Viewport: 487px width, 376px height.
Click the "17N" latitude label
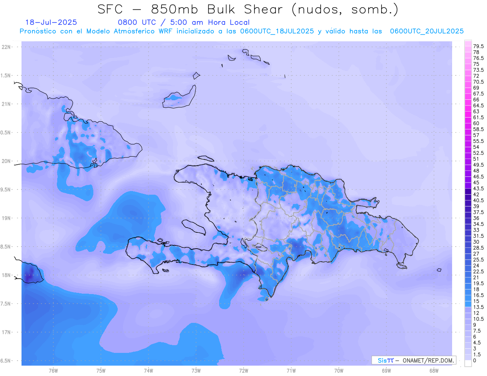[x=6, y=332]
